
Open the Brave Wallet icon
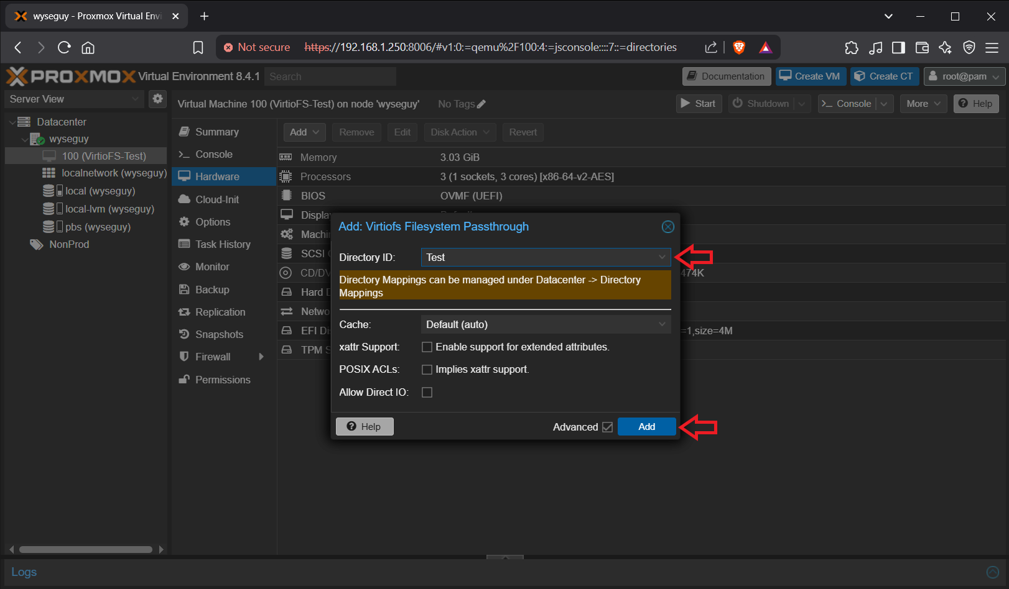click(x=922, y=47)
